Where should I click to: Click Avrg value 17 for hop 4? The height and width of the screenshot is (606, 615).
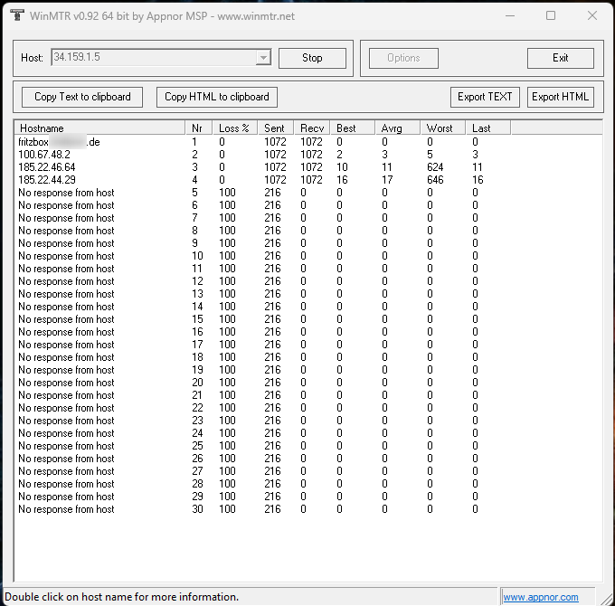tap(387, 180)
